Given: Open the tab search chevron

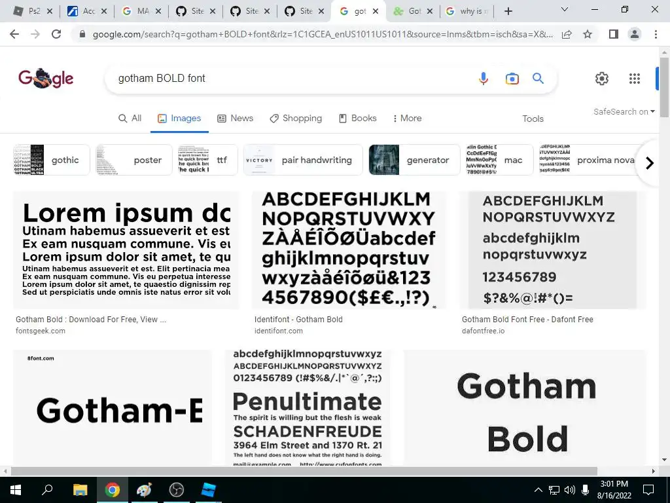Looking at the screenshot, I should pos(565,9).
